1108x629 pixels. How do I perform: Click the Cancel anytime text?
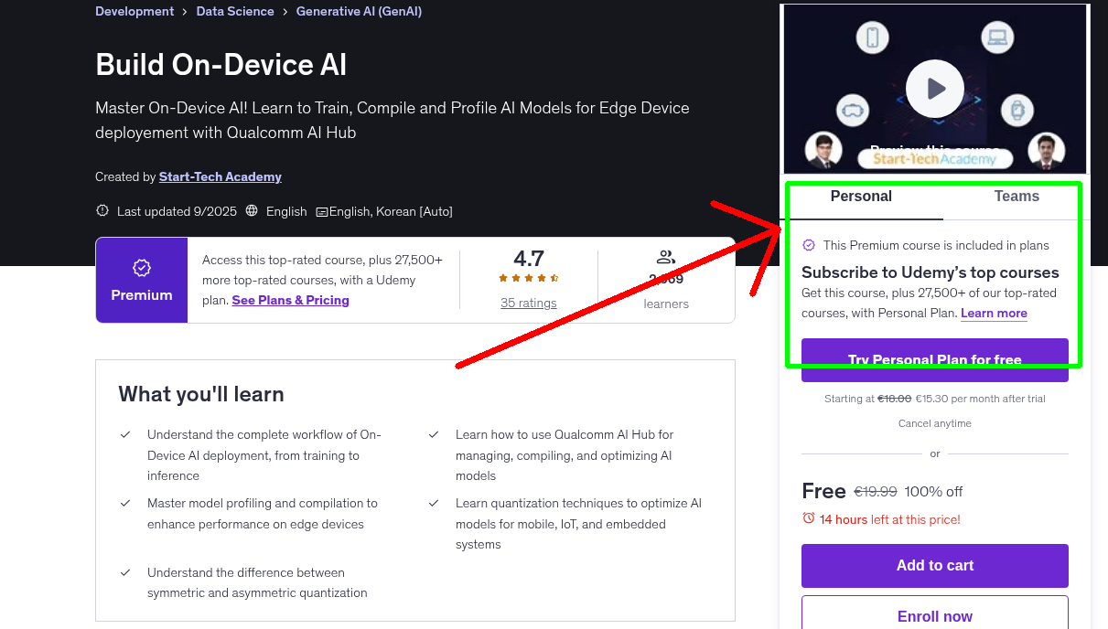click(935, 423)
